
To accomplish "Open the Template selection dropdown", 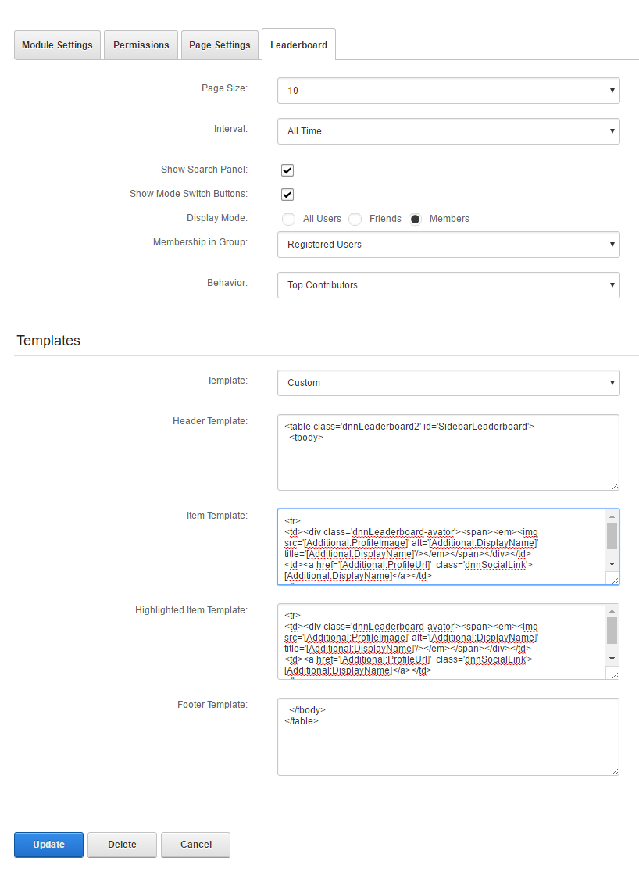I will pos(448,383).
